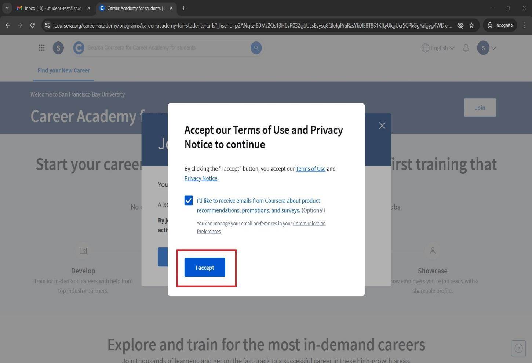Bookmark this page with the star
Screen dimensions: 532x363
(471, 25)
